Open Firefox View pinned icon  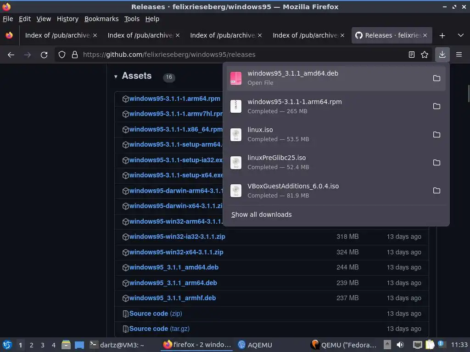9,35
